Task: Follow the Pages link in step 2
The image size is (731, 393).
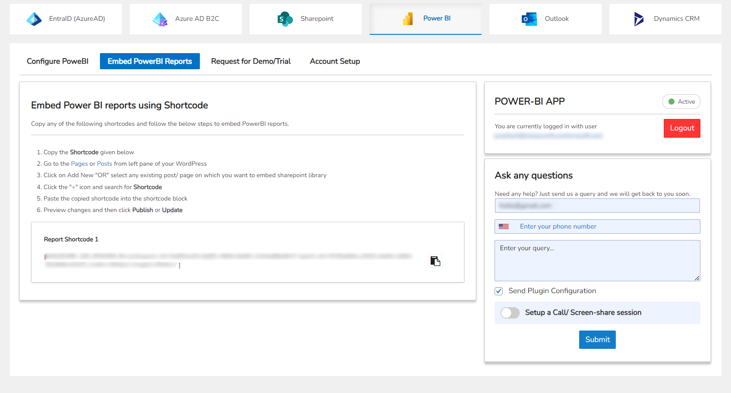Action: (80, 164)
